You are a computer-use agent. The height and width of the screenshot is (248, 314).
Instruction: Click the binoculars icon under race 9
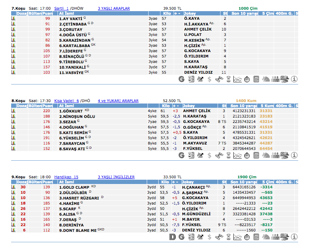coord(219,237)
